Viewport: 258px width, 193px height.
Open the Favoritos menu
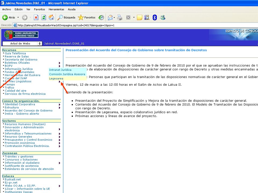click(40, 9)
